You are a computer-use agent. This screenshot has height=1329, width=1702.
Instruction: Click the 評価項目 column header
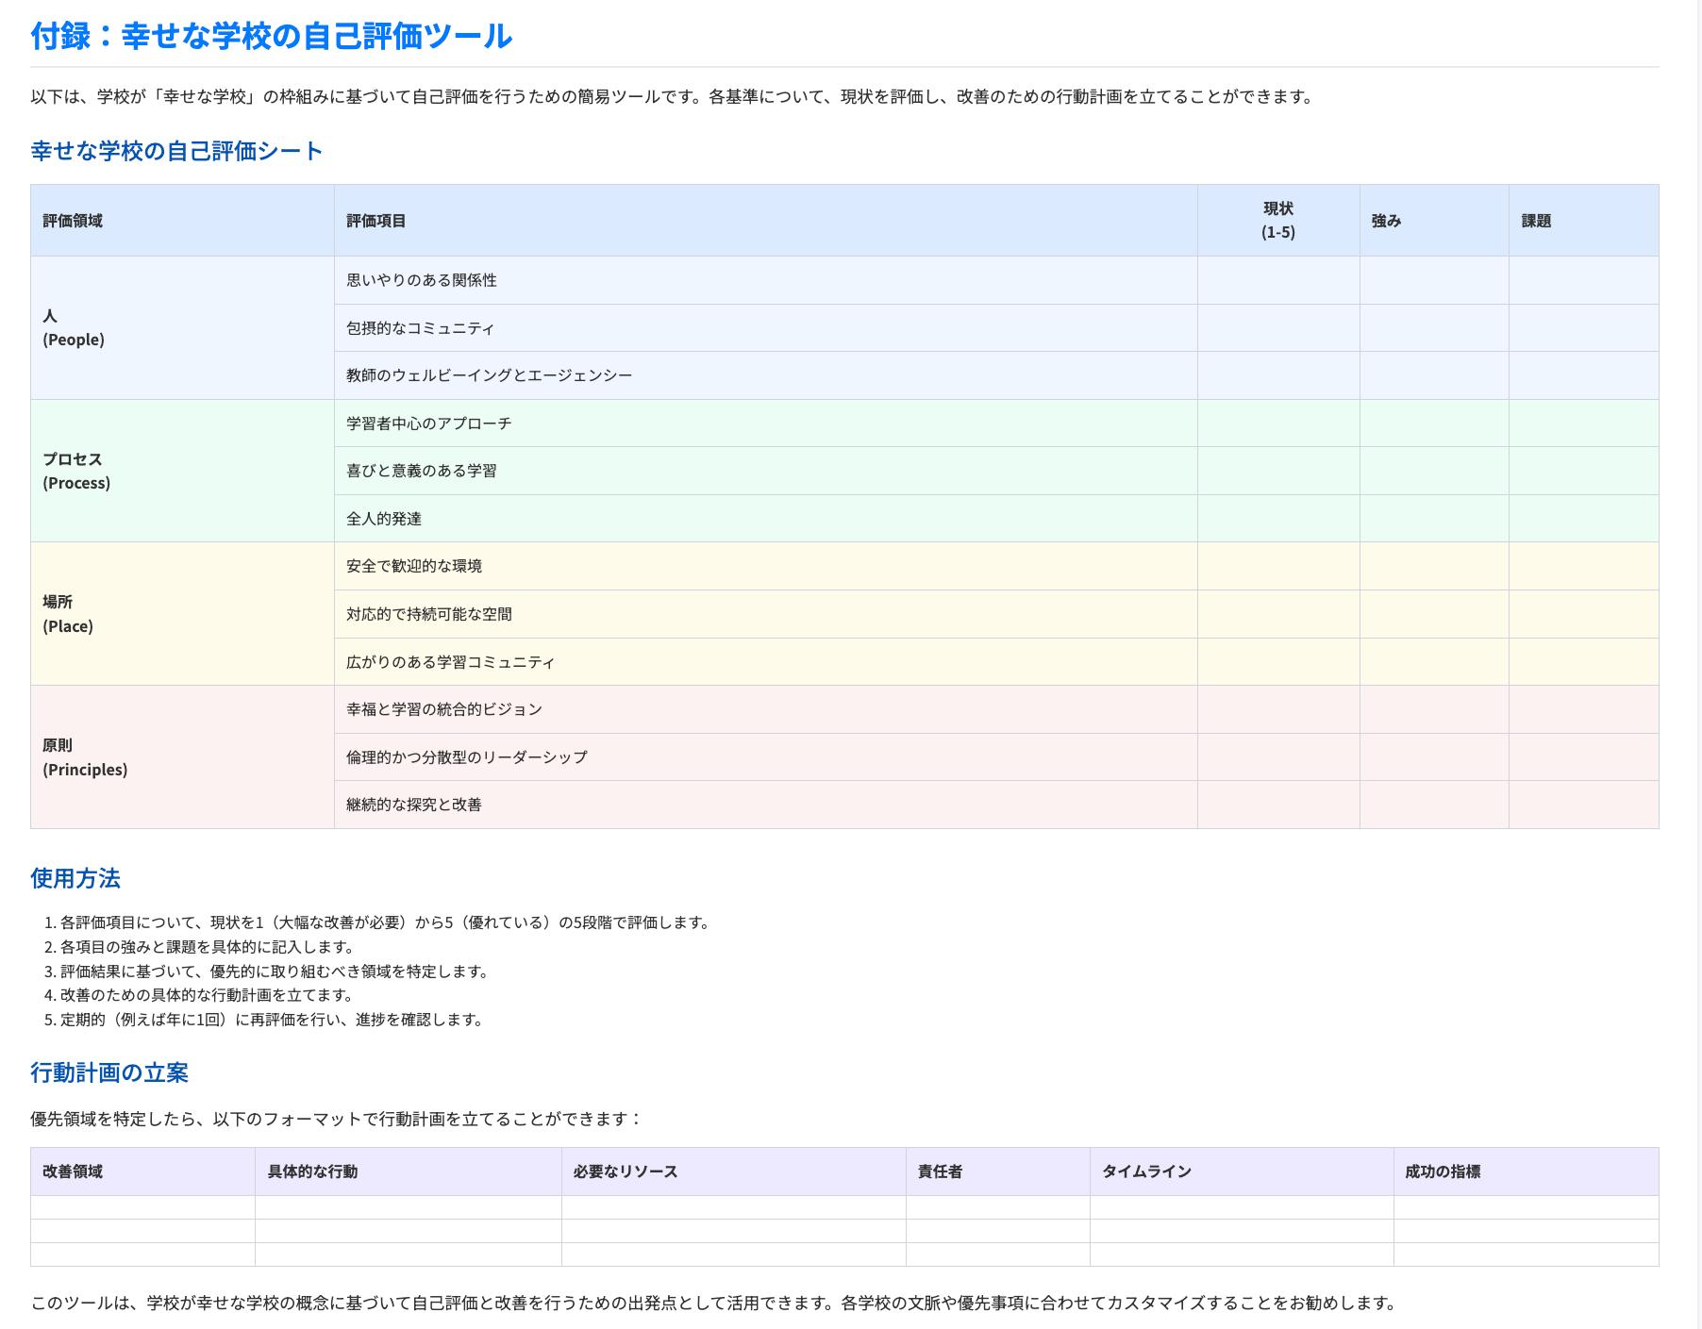[766, 221]
